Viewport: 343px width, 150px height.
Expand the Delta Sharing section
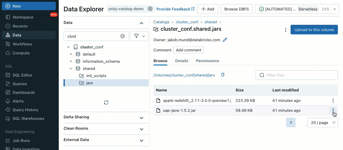pyautogui.click(x=142, y=117)
